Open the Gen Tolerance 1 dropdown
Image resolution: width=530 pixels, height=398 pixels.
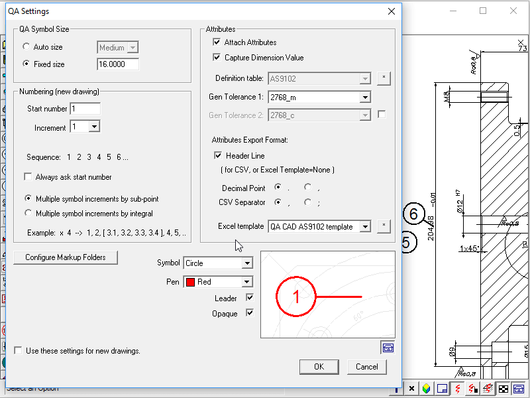(x=364, y=98)
